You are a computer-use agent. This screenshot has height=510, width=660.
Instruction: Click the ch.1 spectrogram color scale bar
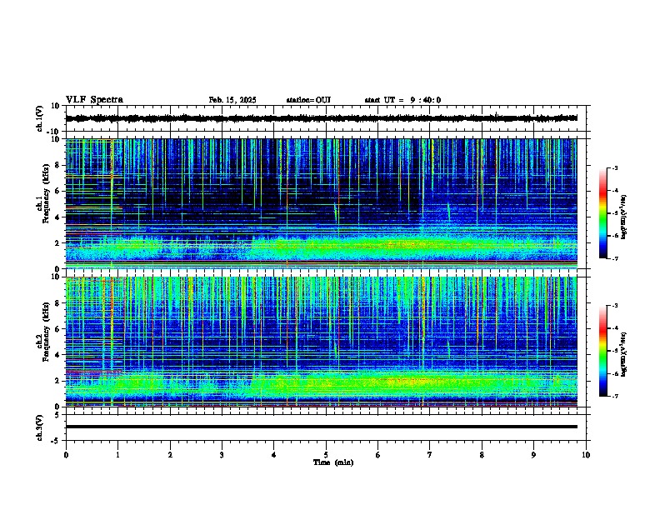click(603, 213)
